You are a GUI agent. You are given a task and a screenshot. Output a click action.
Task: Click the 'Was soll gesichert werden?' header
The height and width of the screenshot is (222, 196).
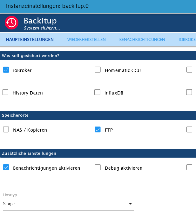click(98, 56)
